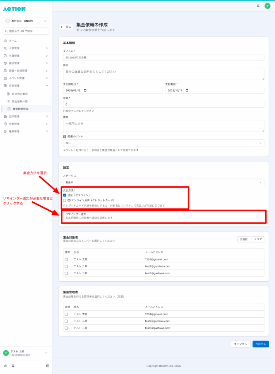
Task: Enable the オンライン決済（クレジットカード）checkbox
Action: 65,200
